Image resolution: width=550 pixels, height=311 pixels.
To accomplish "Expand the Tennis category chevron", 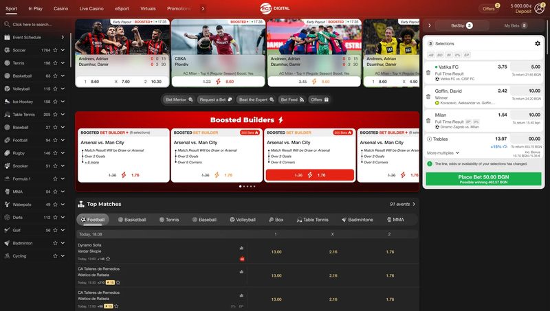I will [63, 63].
